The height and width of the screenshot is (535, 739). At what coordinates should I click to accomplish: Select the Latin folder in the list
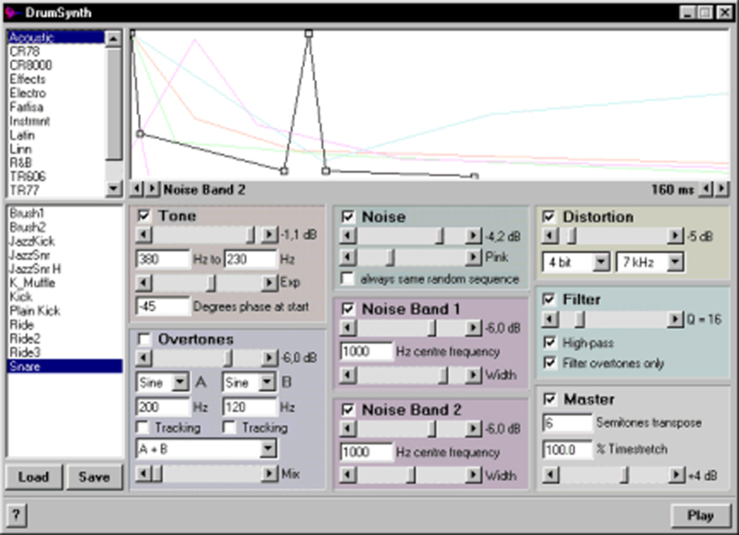(55, 135)
